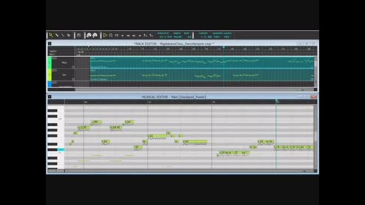
Task: Select the eraser tool
Action: [x=69, y=35]
